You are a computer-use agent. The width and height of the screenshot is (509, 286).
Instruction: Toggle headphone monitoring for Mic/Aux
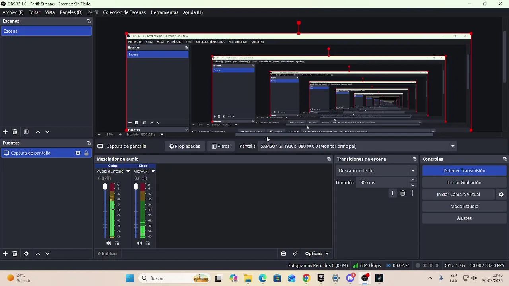[148, 243]
